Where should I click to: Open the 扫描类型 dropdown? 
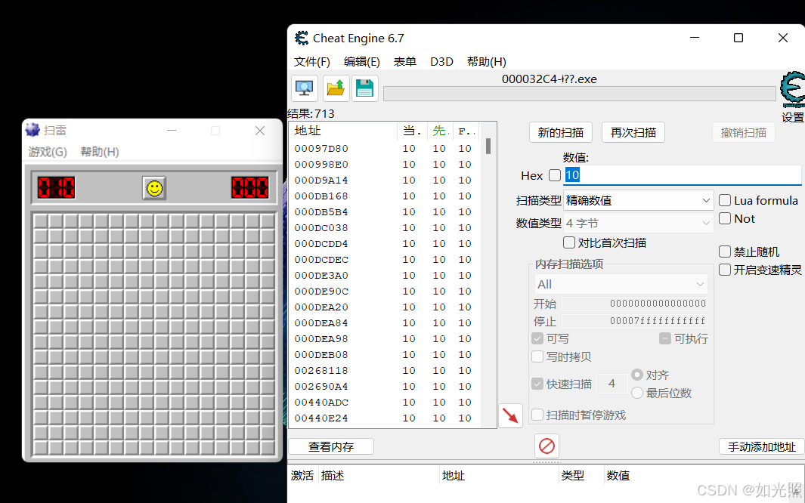(x=638, y=200)
